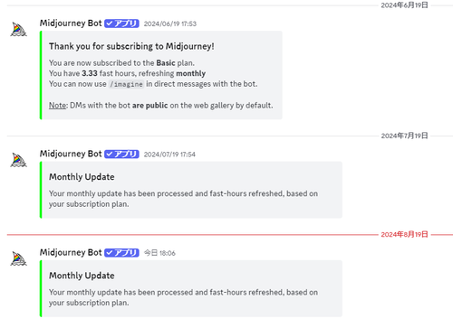Click the first Monthly Update embed title
This screenshot has width=453, height=328.
[x=82, y=177]
